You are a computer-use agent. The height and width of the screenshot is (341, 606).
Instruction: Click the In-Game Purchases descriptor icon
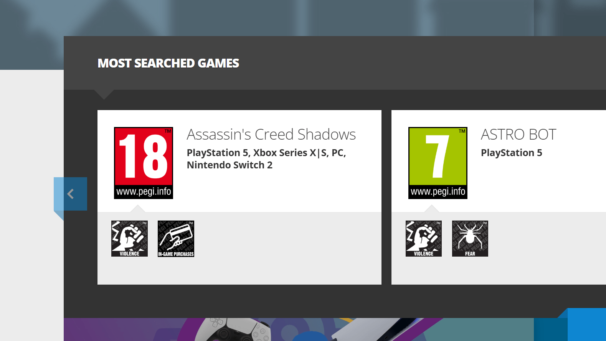click(x=176, y=239)
